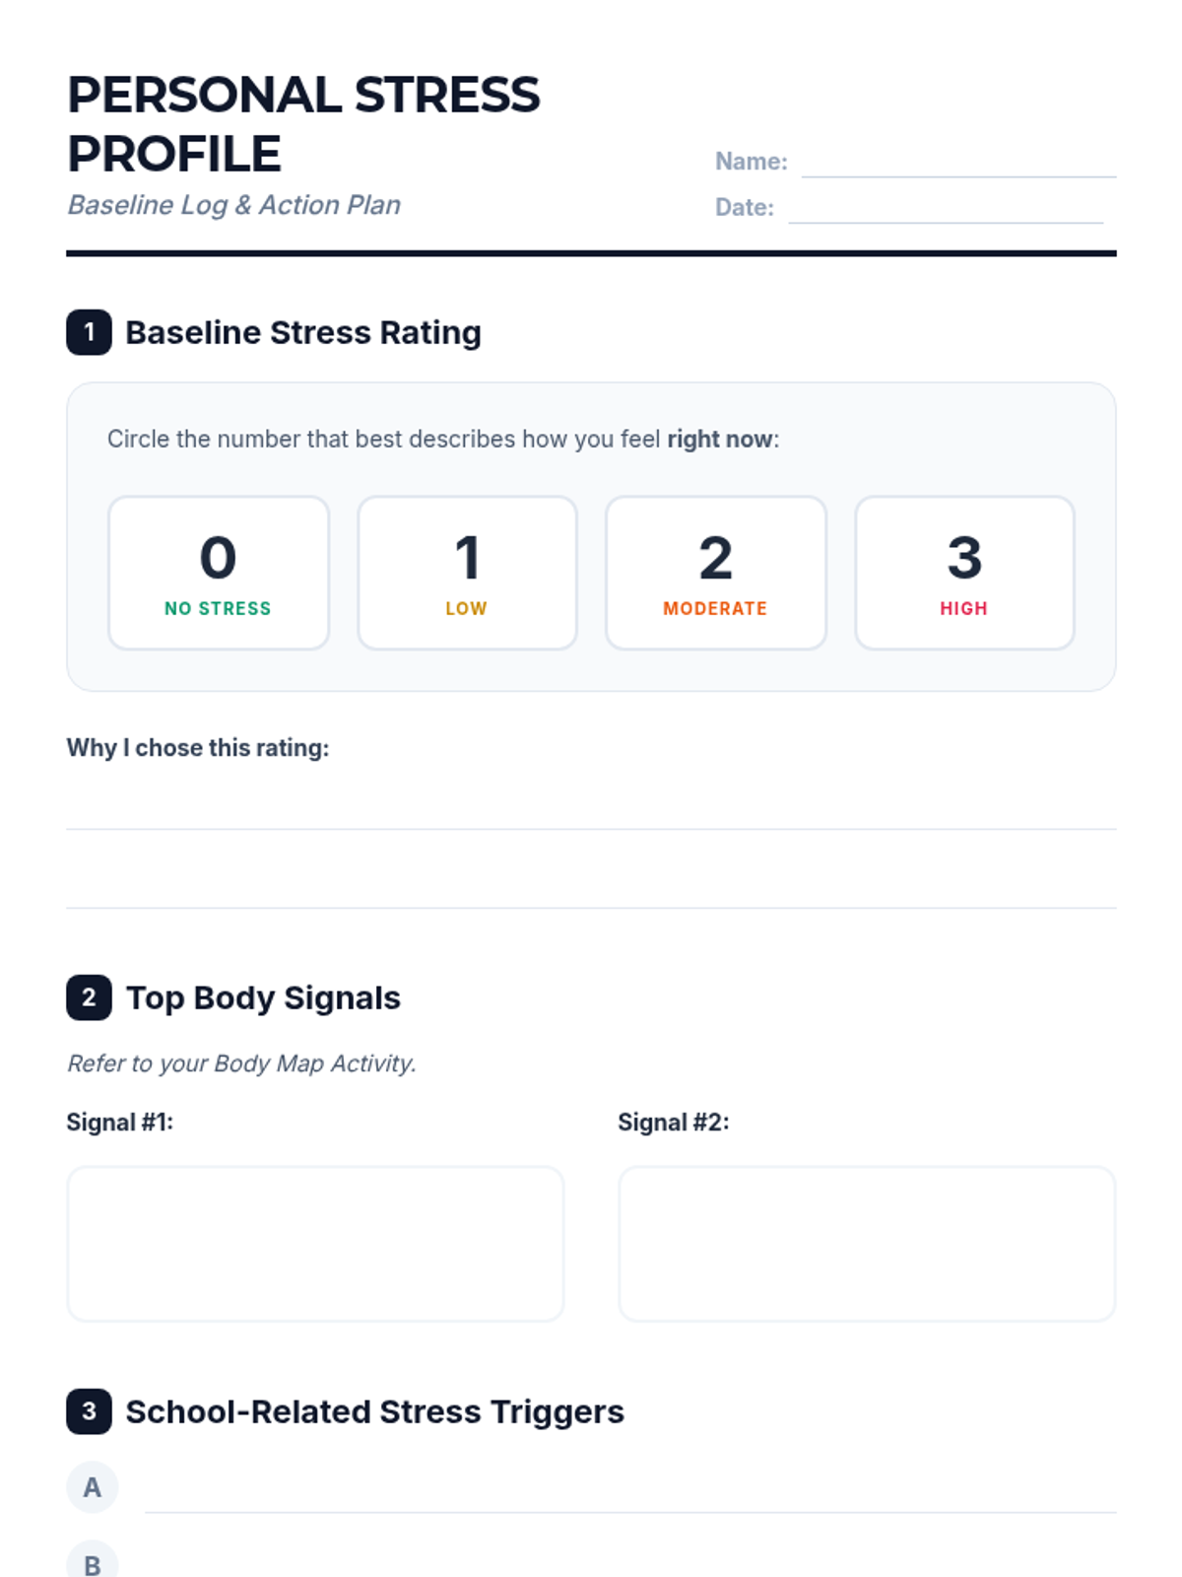
Task: Click the section 1 number badge
Action: (x=89, y=332)
